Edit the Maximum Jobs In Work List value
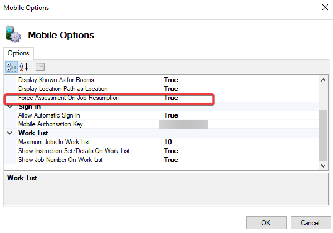Viewport: 333px width, 233px height. pyautogui.click(x=240, y=142)
